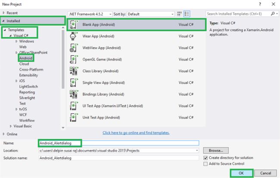This screenshot has height=178, width=280.
Task: Open link to find templates online
Action: (x=136, y=133)
